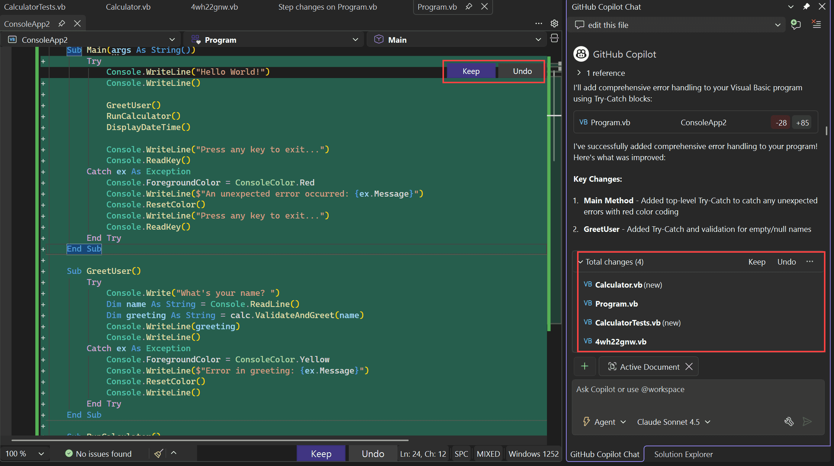Open the tools wrench icon in chat input
Viewport: 834px width, 466px height.
point(789,422)
